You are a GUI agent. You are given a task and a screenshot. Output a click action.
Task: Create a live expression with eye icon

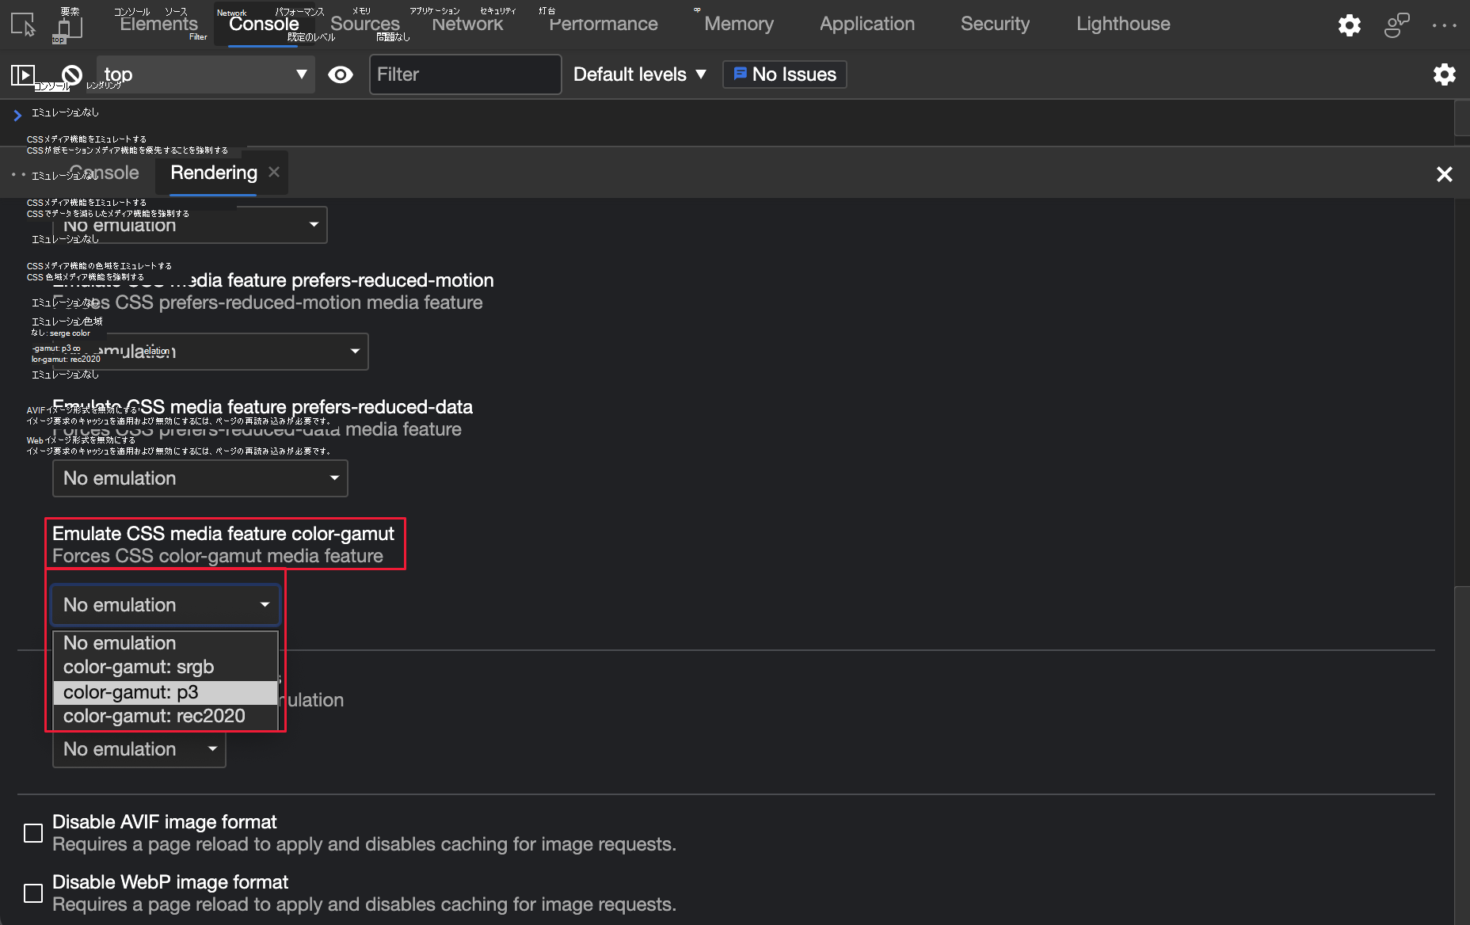click(341, 74)
